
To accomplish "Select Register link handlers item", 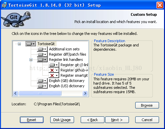I will tap(66, 60).
